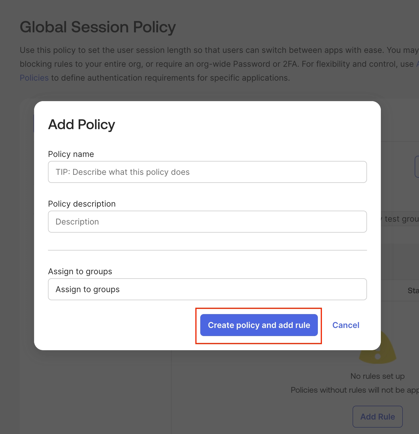
Task: Click the Add Policy dialog heading
Action: (x=81, y=125)
